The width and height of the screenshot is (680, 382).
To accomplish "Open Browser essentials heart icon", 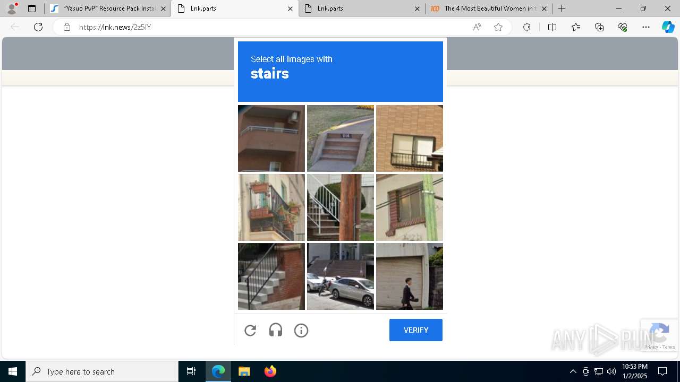I will pos(623,27).
